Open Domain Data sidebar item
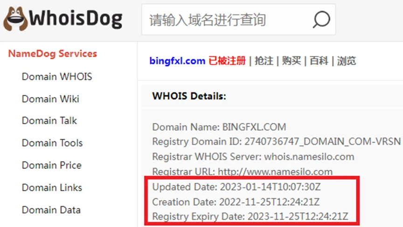Viewport: 403px width, 227px height. [51, 210]
